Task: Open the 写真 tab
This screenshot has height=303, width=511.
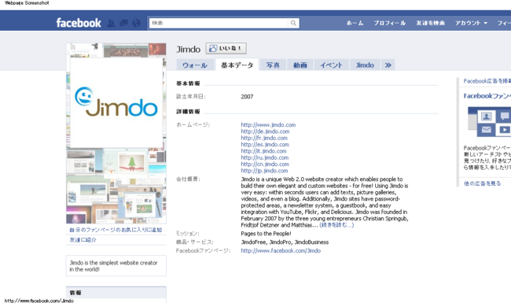Action: coord(273,65)
